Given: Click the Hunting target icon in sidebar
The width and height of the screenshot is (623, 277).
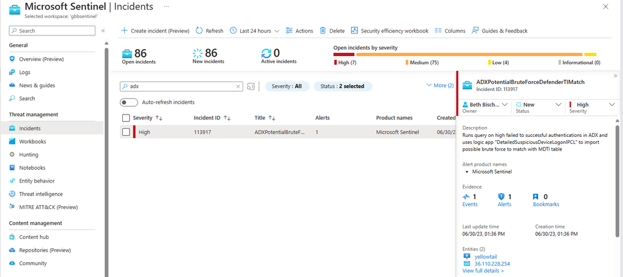Looking at the screenshot, I should point(12,155).
